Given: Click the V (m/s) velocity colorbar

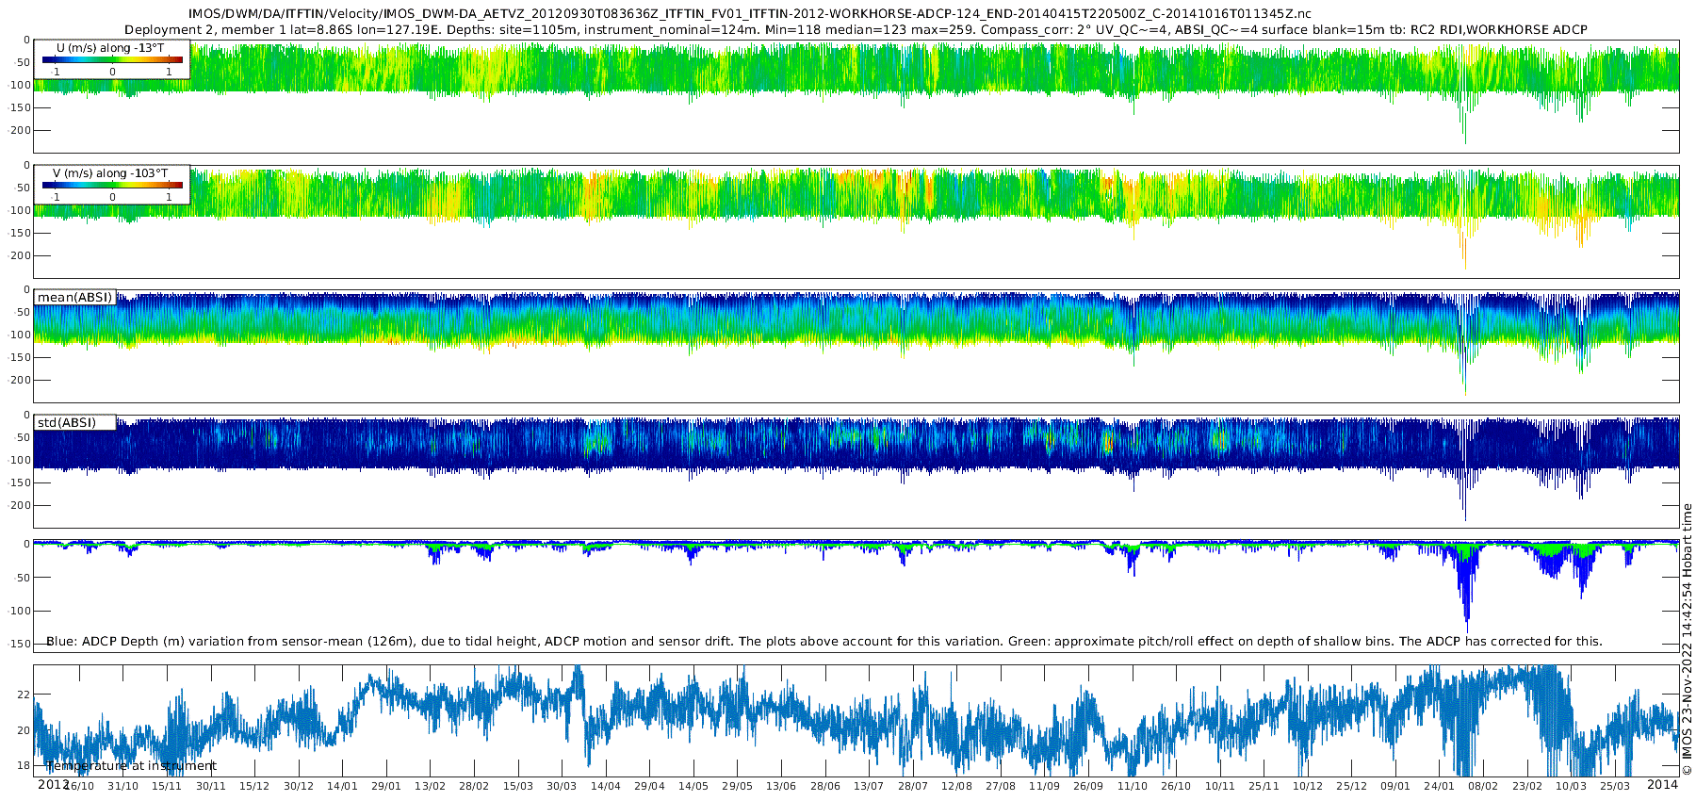Looking at the screenshot, I should tap(112, 186).
